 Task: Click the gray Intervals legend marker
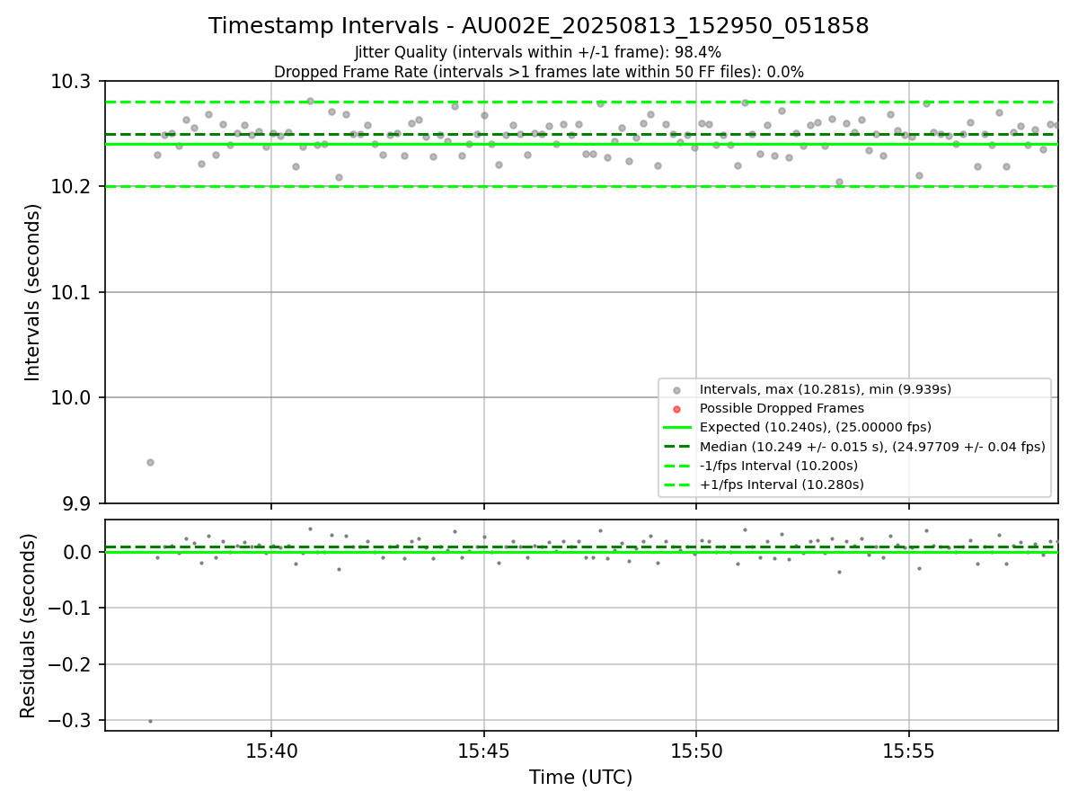click(676, 389)
